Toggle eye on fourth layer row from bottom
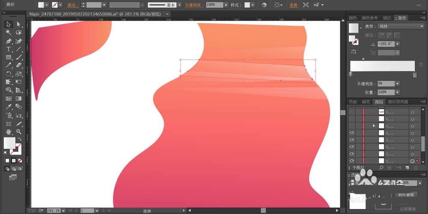The height and width of the screenshot is (214, 428). (352, 140)
